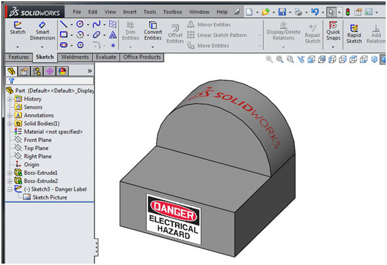Open the Edit menu
The height and width of the screenshot is (265, 387).
coord(93,12)
